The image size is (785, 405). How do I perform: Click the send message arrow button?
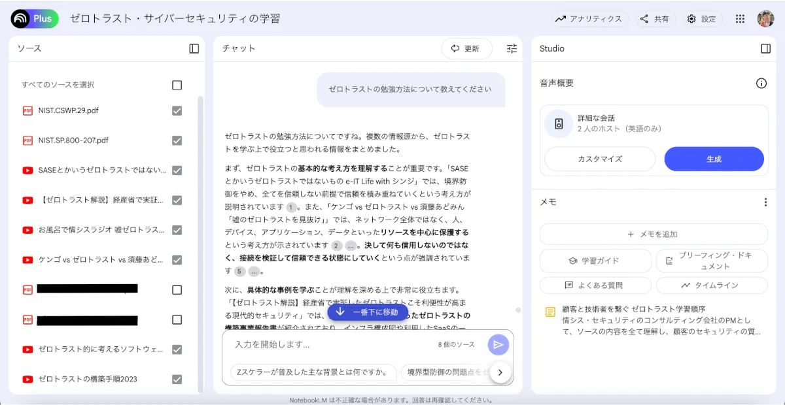(498, 344)
